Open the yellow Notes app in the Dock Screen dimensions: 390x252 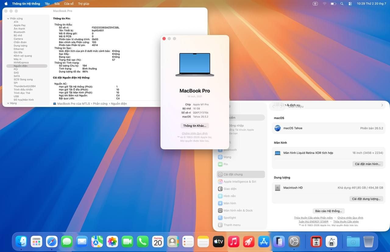point(203,242)
